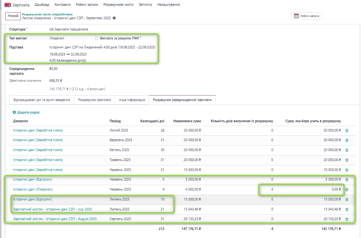Delete the Березень 2025 row
This screenshot has width=361, height=238.
[x=347, y=140]
